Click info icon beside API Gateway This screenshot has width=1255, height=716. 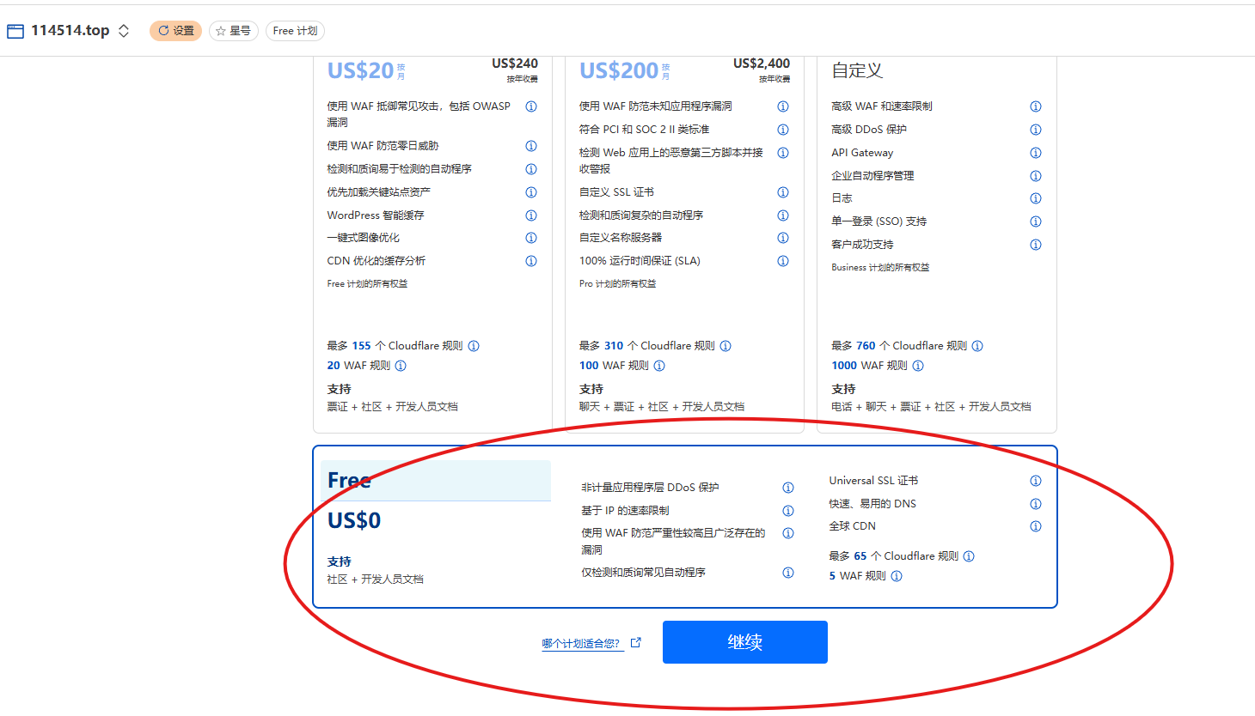coord(1036,153)
